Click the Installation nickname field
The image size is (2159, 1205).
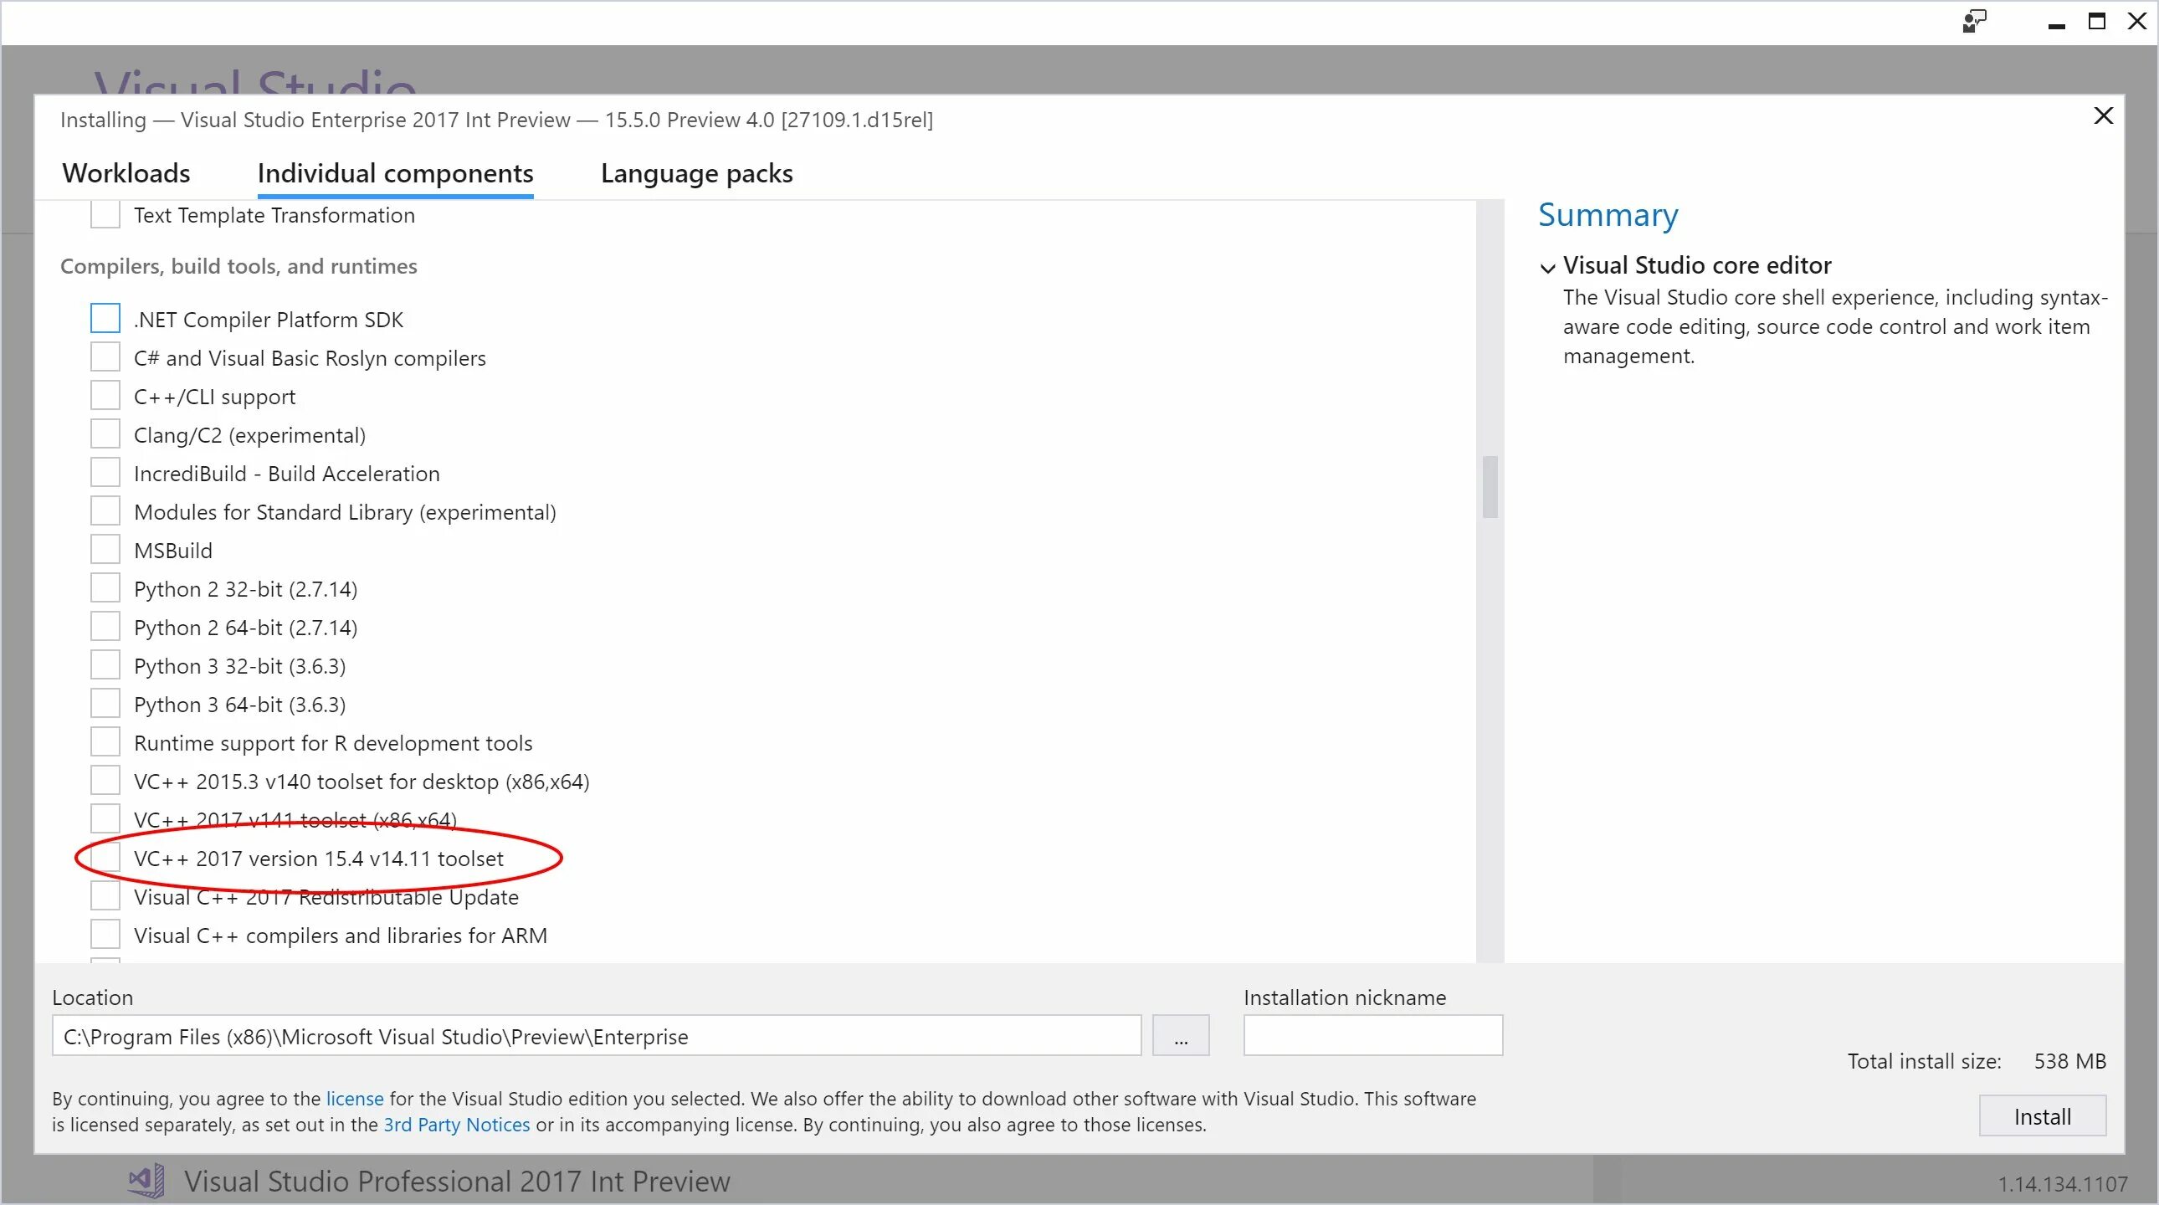1372,1036
